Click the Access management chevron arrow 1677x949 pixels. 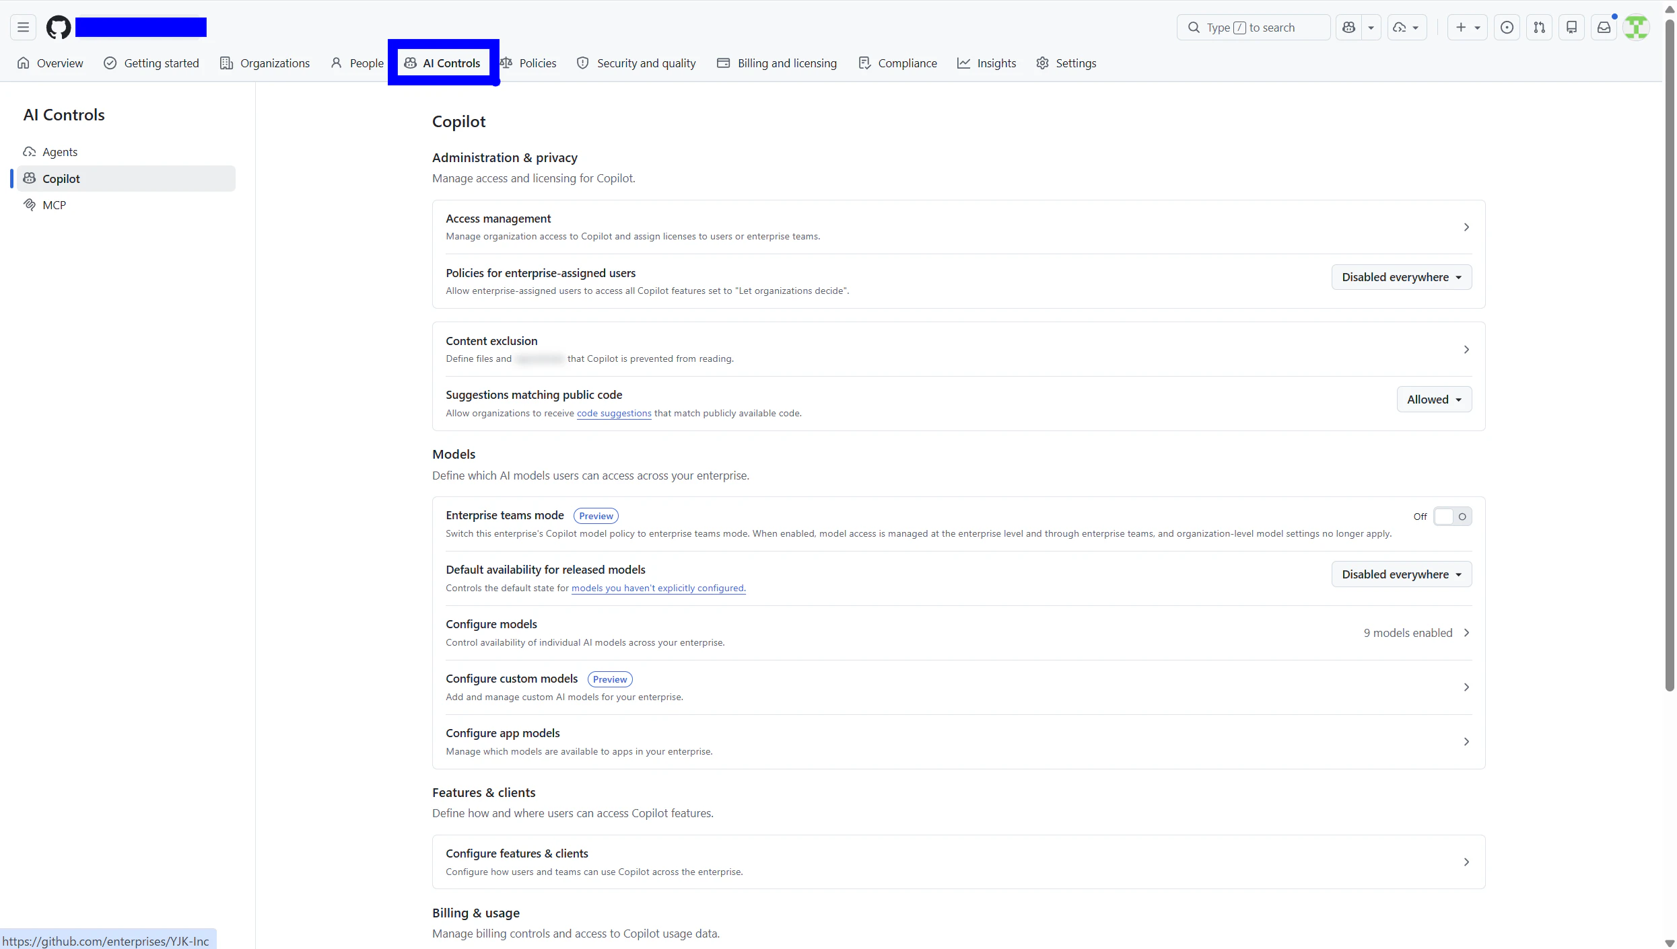1466,227
